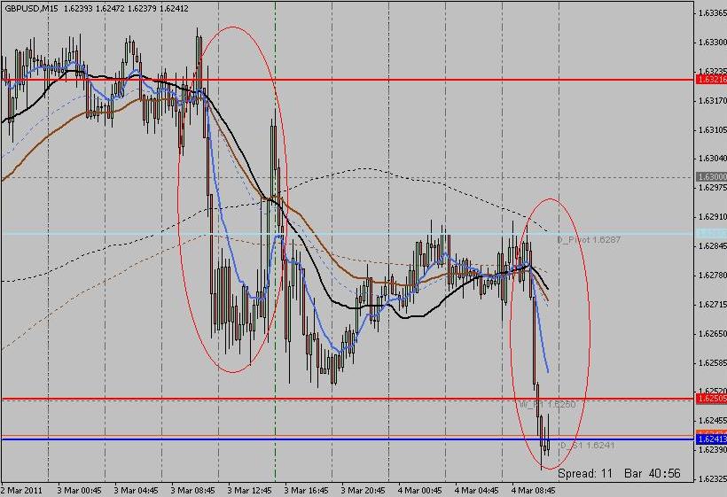Click the red 1.63216 price tag
Image resolution: width=727 pixels, height=497 pixels.
click(x=712, y=80)
